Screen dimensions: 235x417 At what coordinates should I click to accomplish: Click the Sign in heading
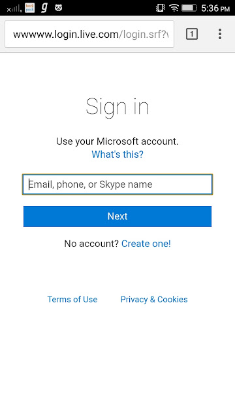coord(117,107)
